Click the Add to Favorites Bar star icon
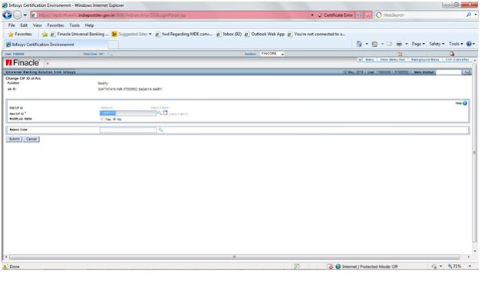The image size is (491, 297). [44, 34]
